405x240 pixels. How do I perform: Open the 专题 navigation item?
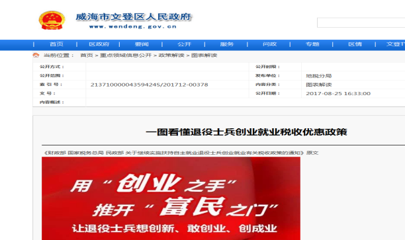click(312, 44)
